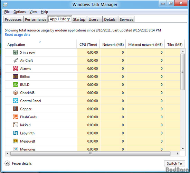Click the horizontal scrollbar thumb

point(91,154)
